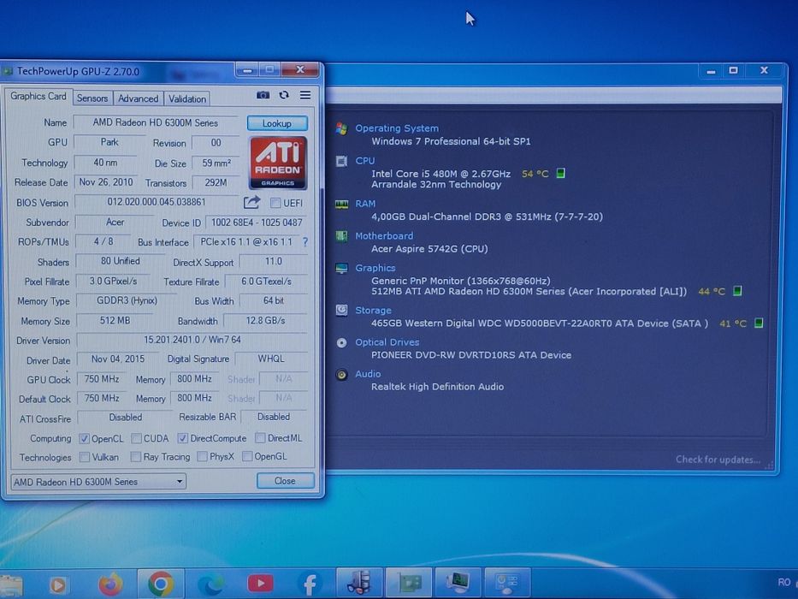Click the CPU icon in Speccy
This screenshot has height=599, width=798.
click(x=341, y=161)
